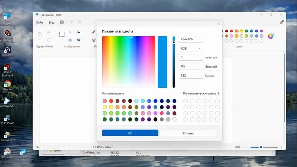Pick the black swatch in basic colors
The image size is (297, 167).
coord(155,119)
